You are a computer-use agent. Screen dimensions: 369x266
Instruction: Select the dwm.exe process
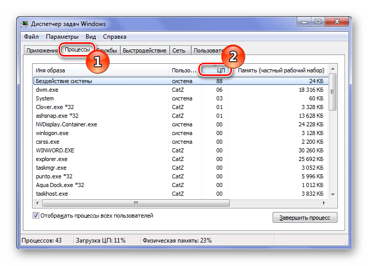181,90
